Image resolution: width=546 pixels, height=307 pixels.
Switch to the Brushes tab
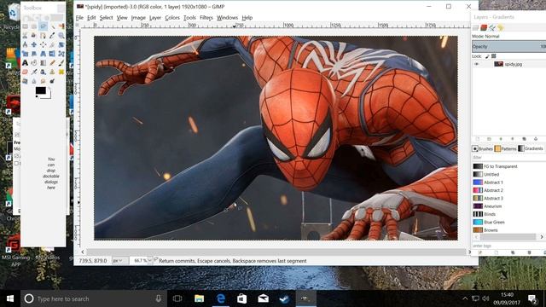tap(483, 148)
